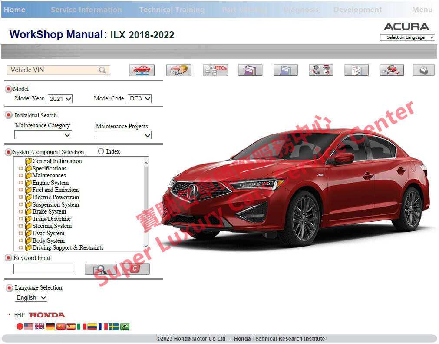Click the Acura logo
Image resolution: width=439 pixels, height=344 pixels.
406,27
